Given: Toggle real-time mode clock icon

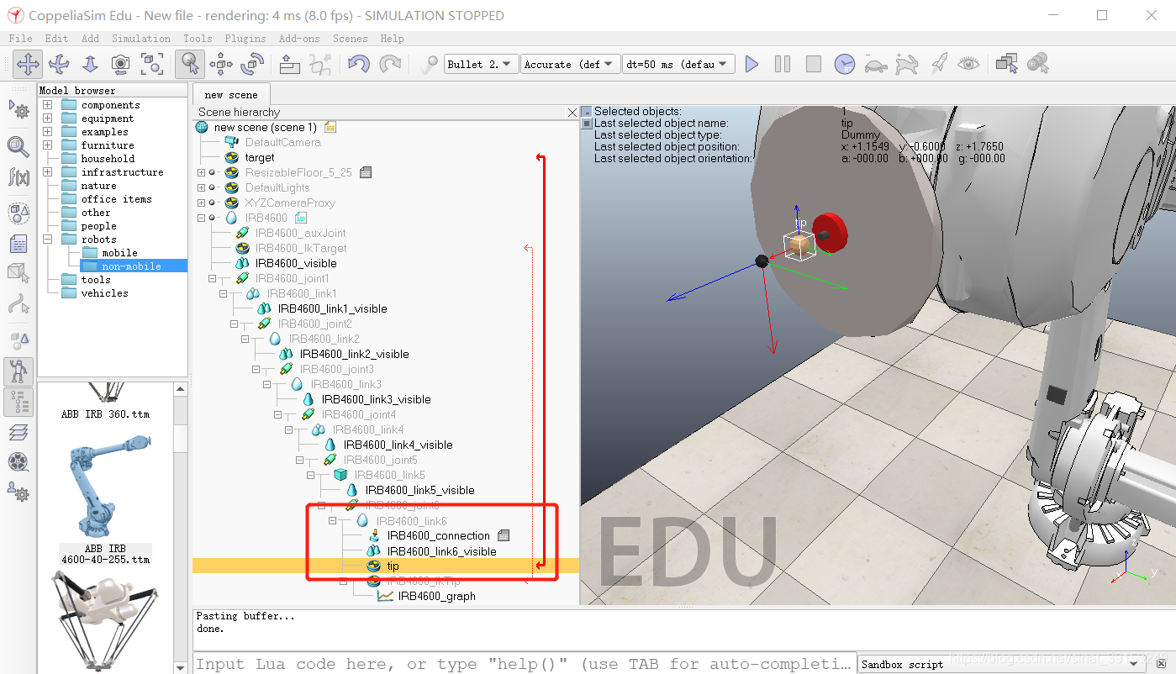Looking at the screenshot, I should 845,64.
